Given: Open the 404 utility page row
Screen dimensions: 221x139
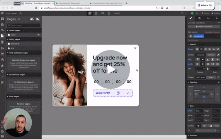Looking at the screenshot, I should pos(24,48).
